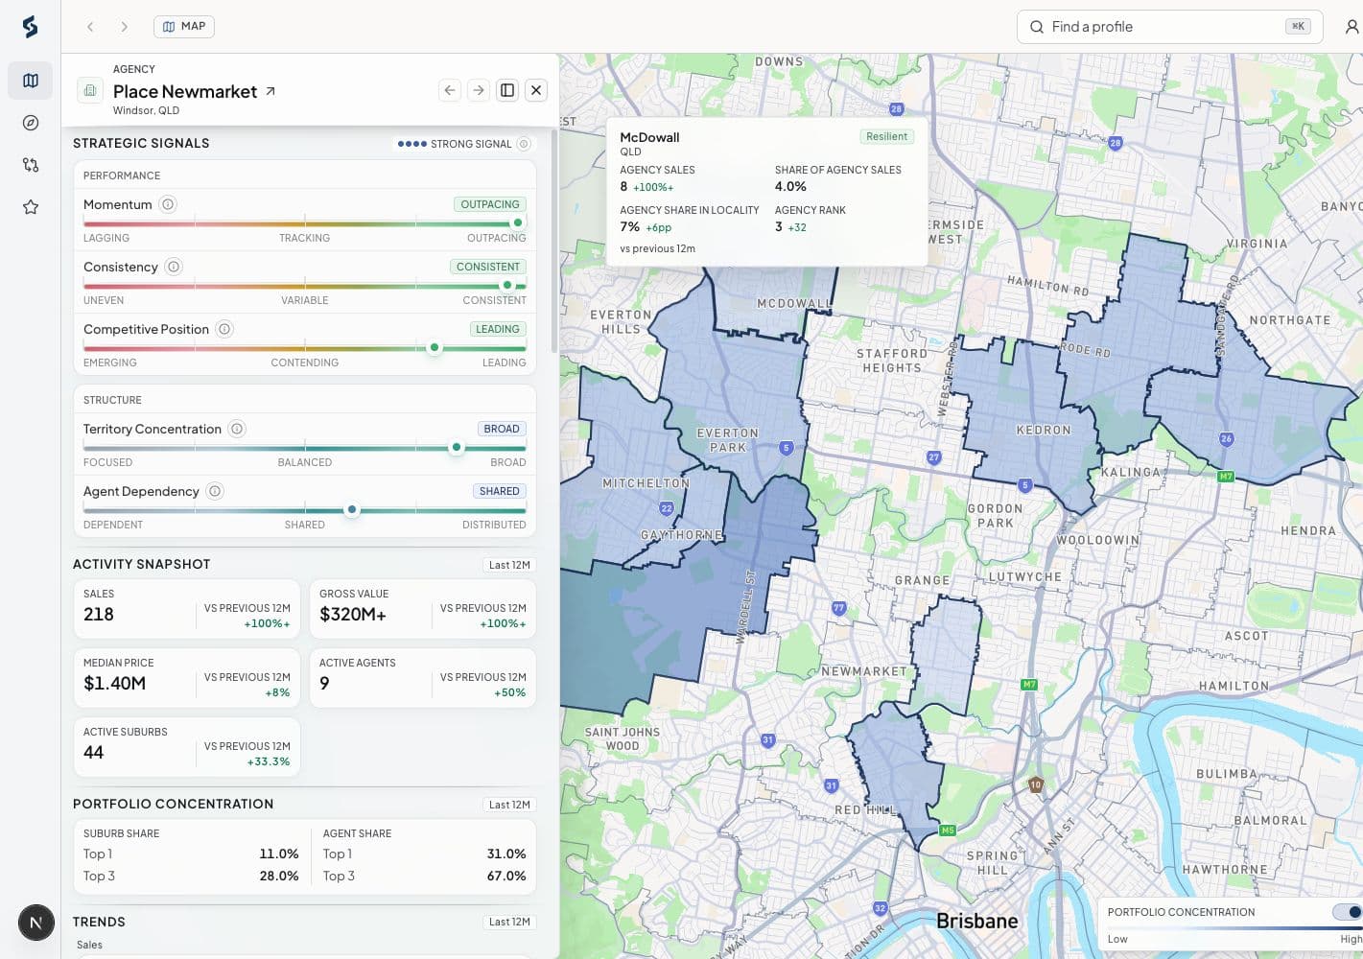Click the agency building icon
The image size is (1363, 959).
pyautogui.click(x=90, y=90)
